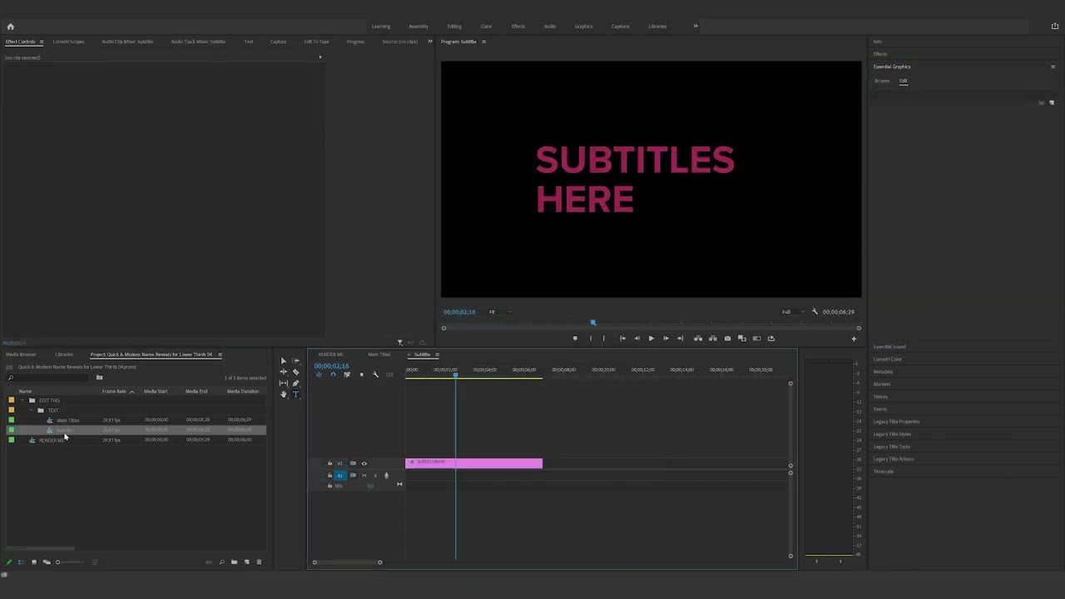Mute the A1 audio track
The height and width of the screenshot is (599, 1065).
pos(364,476)
